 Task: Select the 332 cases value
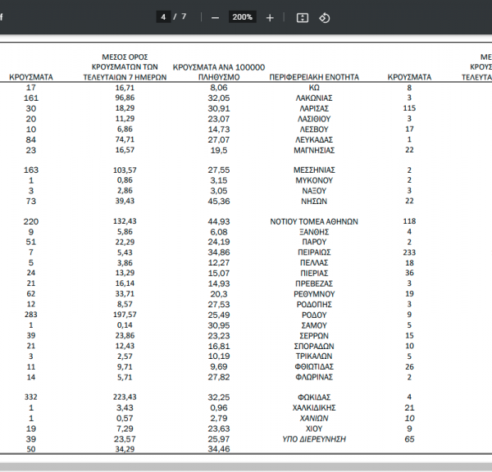tap(31, 397)
